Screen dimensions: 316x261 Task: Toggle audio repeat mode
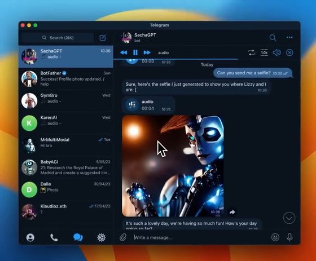tap(251, 52)
